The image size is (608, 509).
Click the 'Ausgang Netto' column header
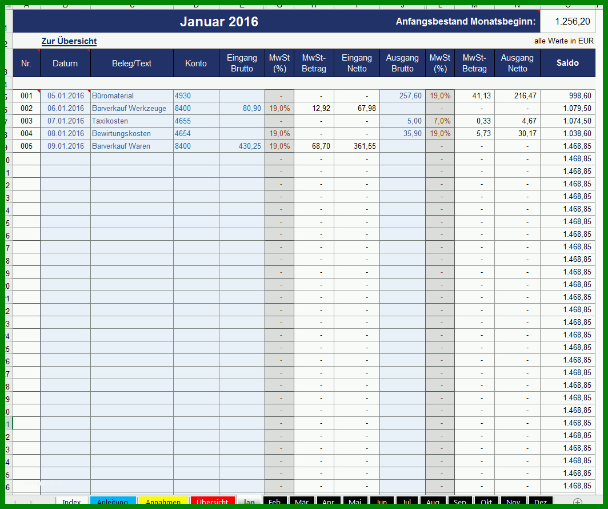point(517,63)
